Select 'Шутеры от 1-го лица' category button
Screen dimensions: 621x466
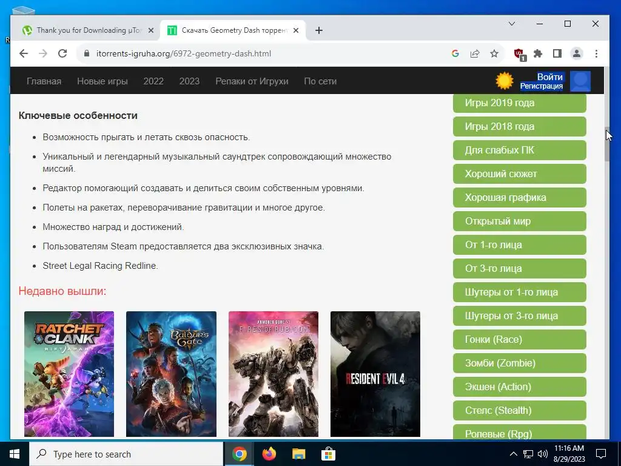click(519, 292)
